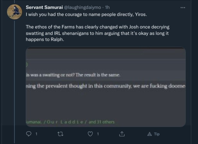Click Servant Samurai's profile avatar

[14, 12]
